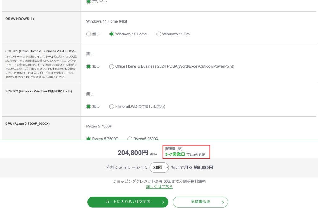Select the ホワイト color radio button
This screenshot has height=210, width=318.
(89, 2)
